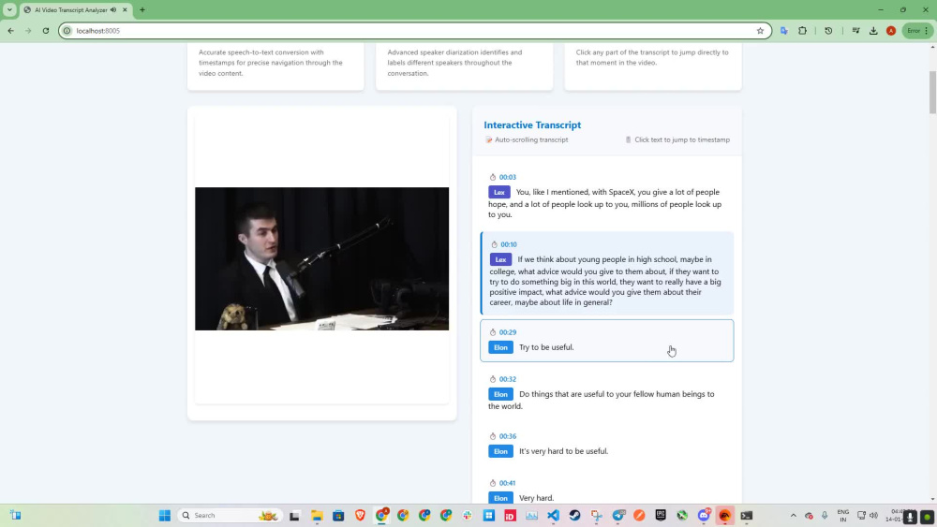Open the red profile avatar 'A'

pyautogui.click(x=891, y=31)
